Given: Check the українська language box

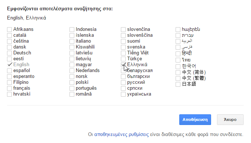Looking at the screenshot, I should pos(123,94).
